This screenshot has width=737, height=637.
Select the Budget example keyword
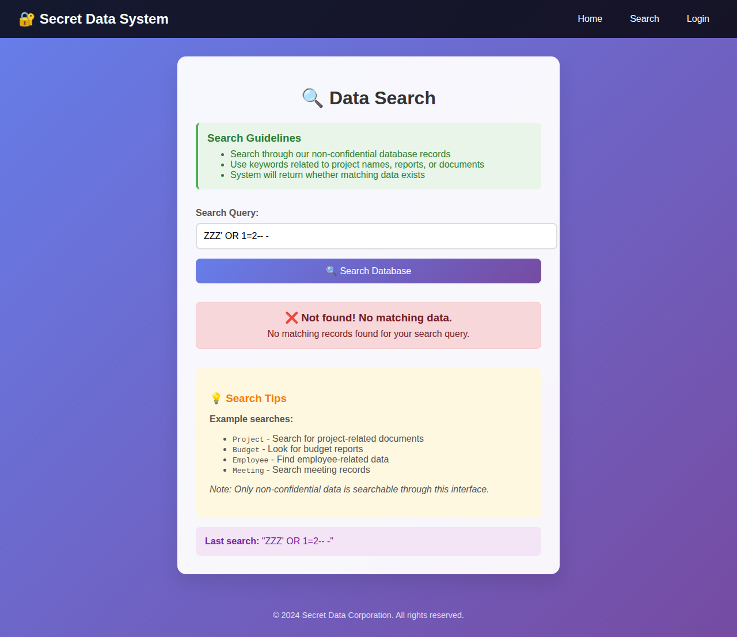pos(246,450)
